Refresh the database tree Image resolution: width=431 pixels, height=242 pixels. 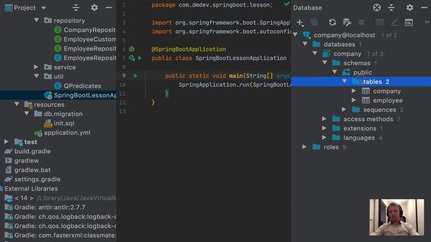332,22
